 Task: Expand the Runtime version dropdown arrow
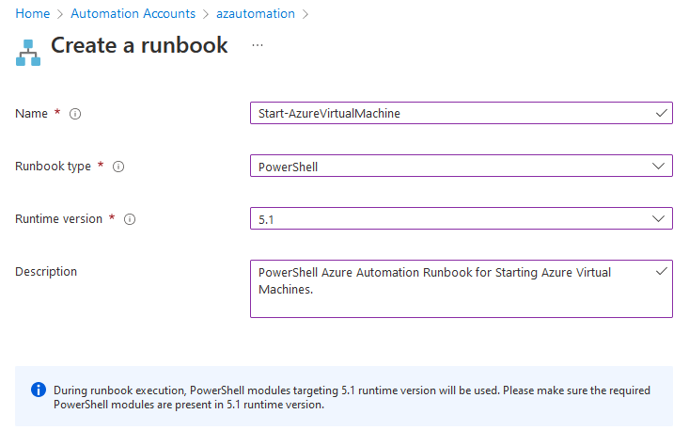coord(658,218)
